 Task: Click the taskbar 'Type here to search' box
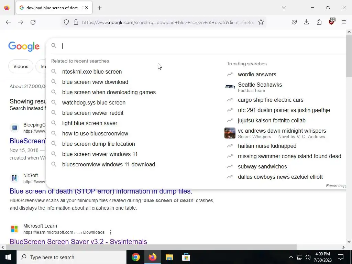(x=71, y=257)
